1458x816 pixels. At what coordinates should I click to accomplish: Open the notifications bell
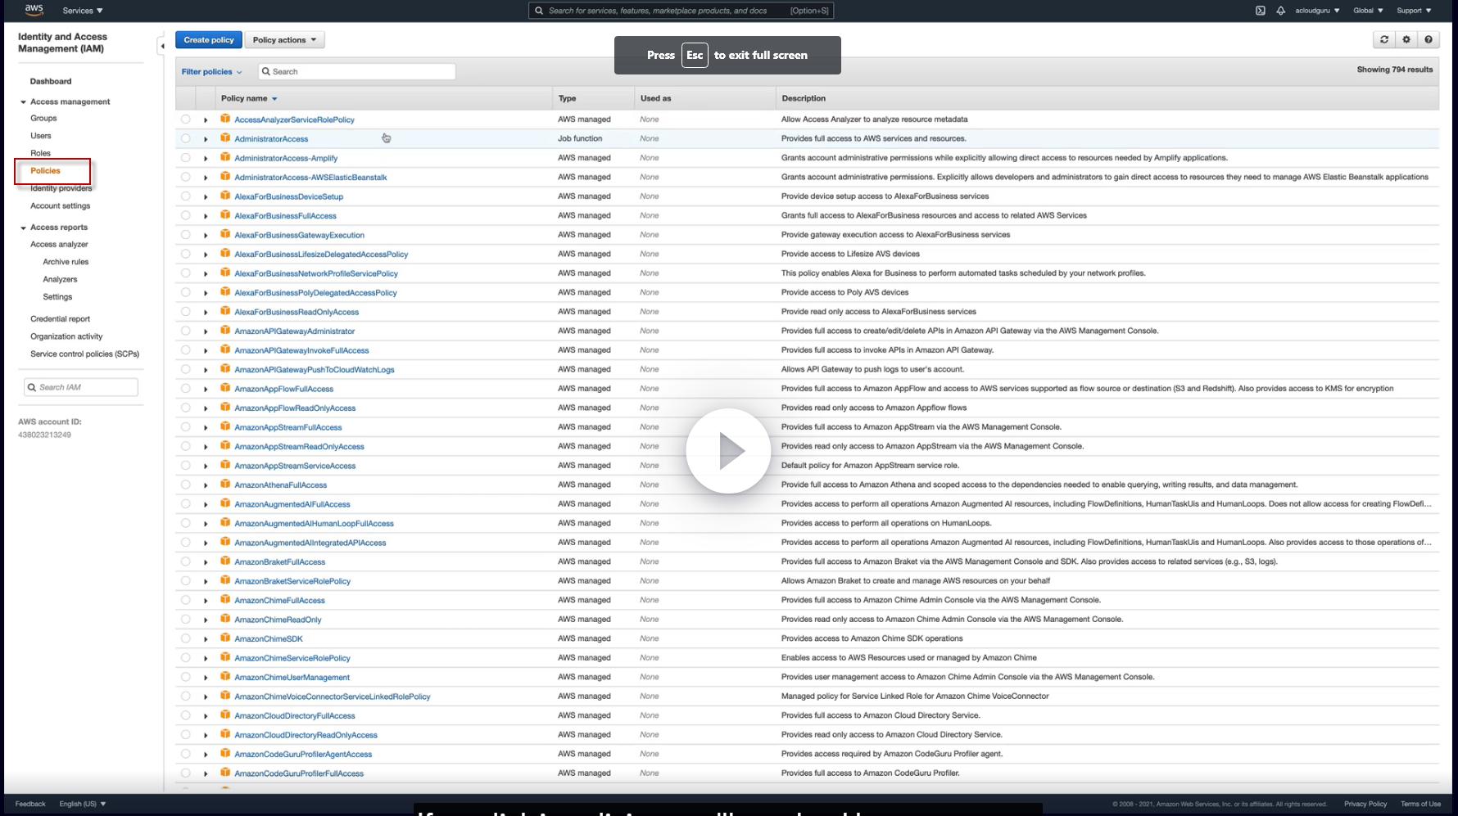[x=1280, y=11]
